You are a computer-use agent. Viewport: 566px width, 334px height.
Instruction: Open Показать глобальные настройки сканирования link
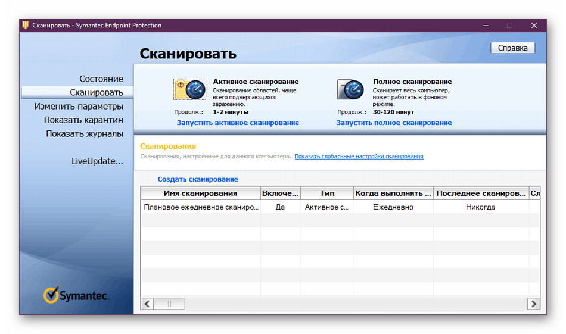[x=359, y=156]
